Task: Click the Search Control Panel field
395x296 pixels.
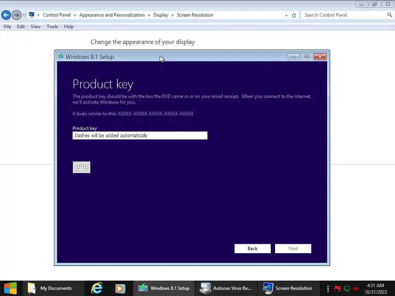Action: coord(344,15)
